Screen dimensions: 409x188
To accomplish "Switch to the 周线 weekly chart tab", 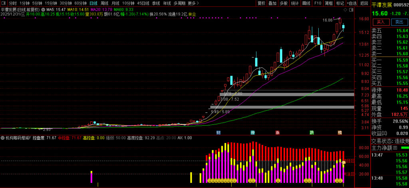I will pos(104,3).
